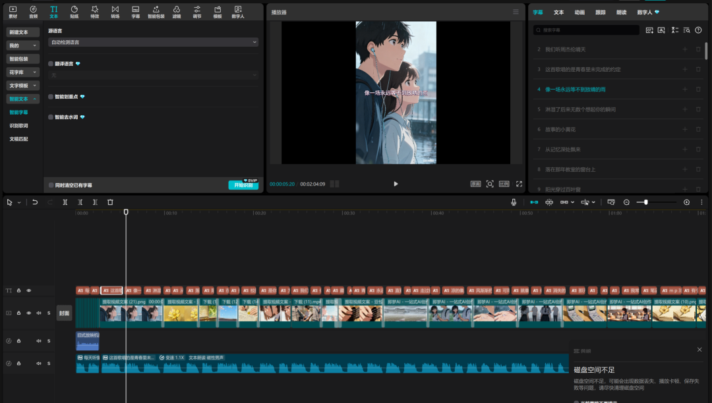Screen dimensions: 712x403
Task: Switch to the 字幕 tab in right panel
Action: [x=538, y=13]
